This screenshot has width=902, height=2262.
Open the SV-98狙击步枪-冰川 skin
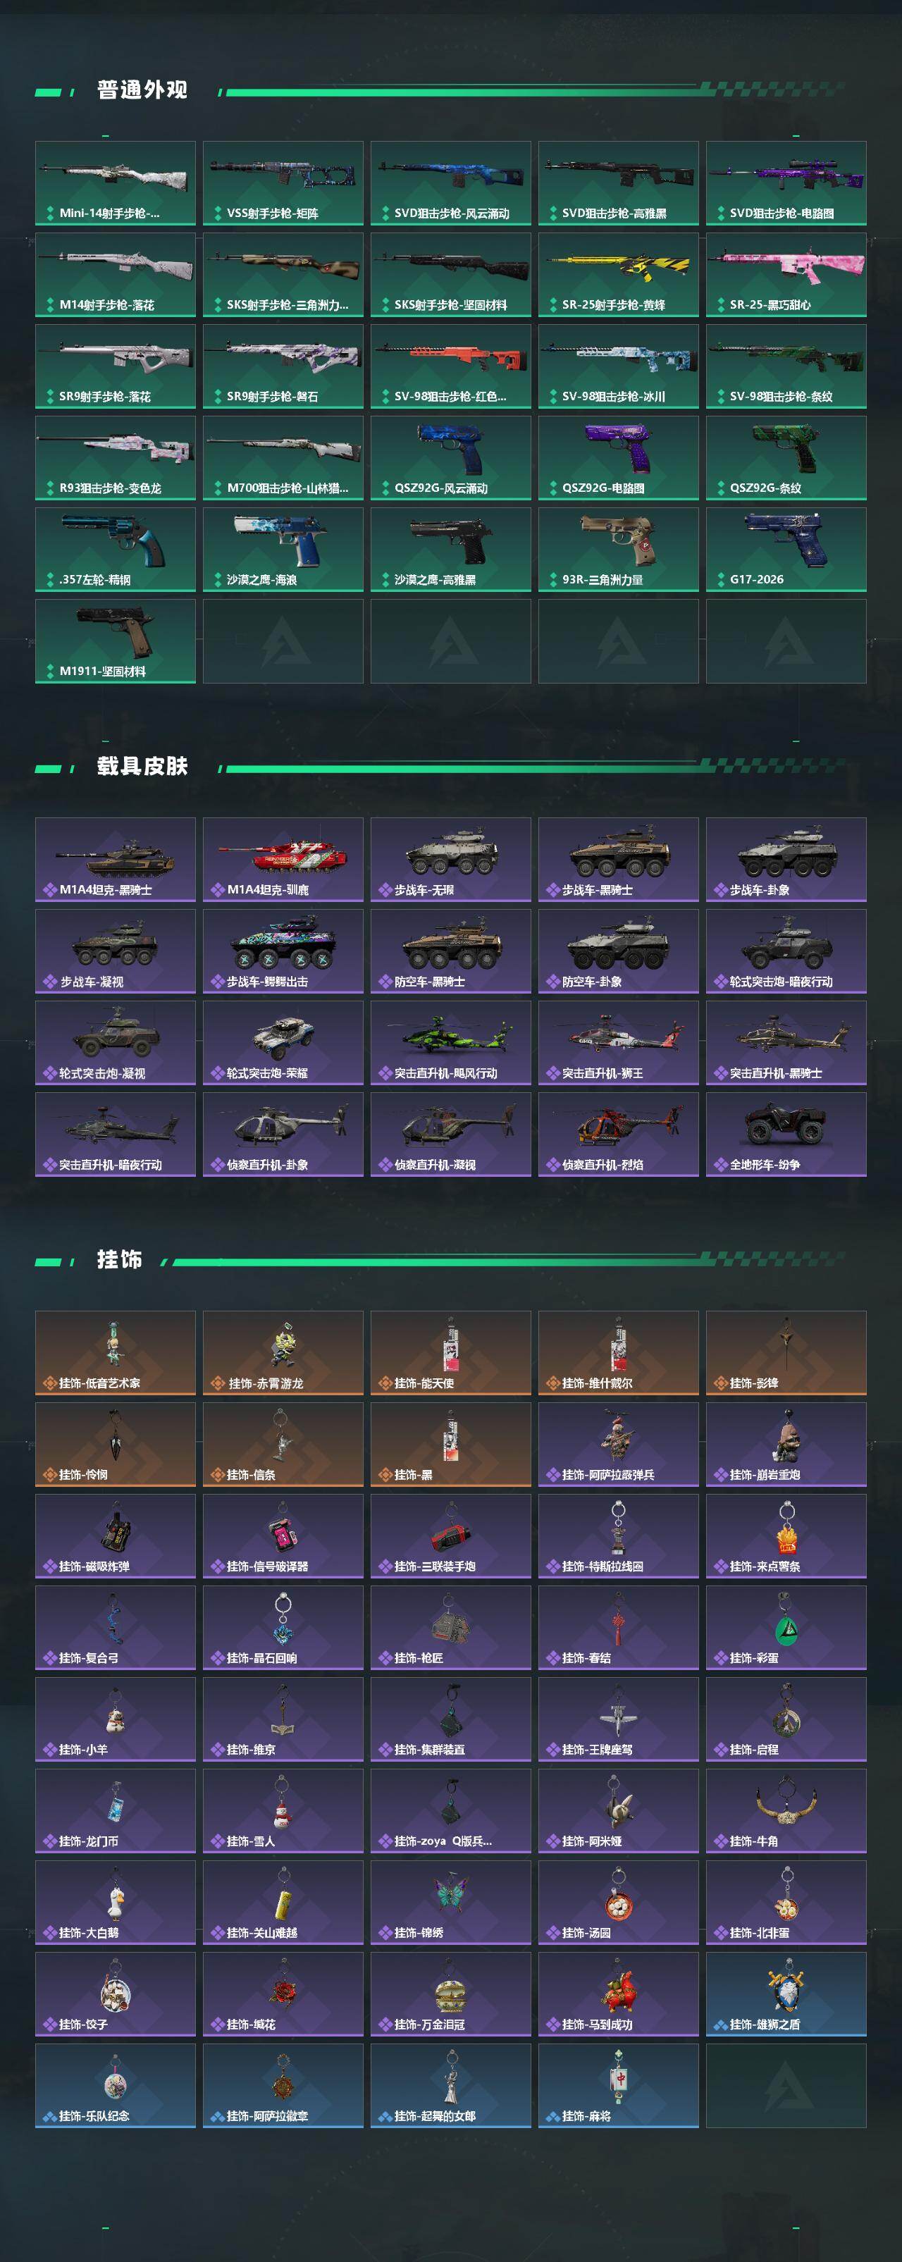[x=618, y=366]
